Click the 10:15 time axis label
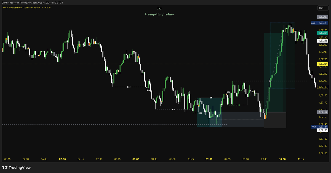This screenshot has width=331, height=173. click(x=301, y=159)
